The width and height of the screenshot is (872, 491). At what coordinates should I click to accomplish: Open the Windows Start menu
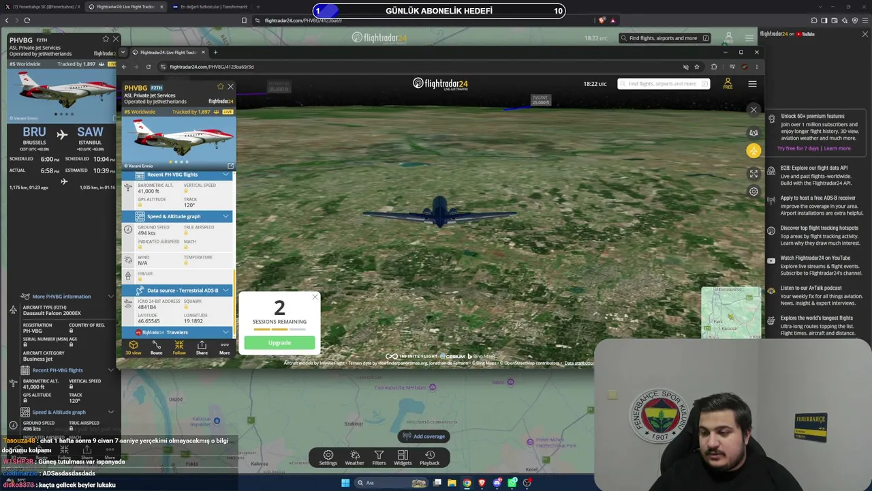[x=345, y=483]
